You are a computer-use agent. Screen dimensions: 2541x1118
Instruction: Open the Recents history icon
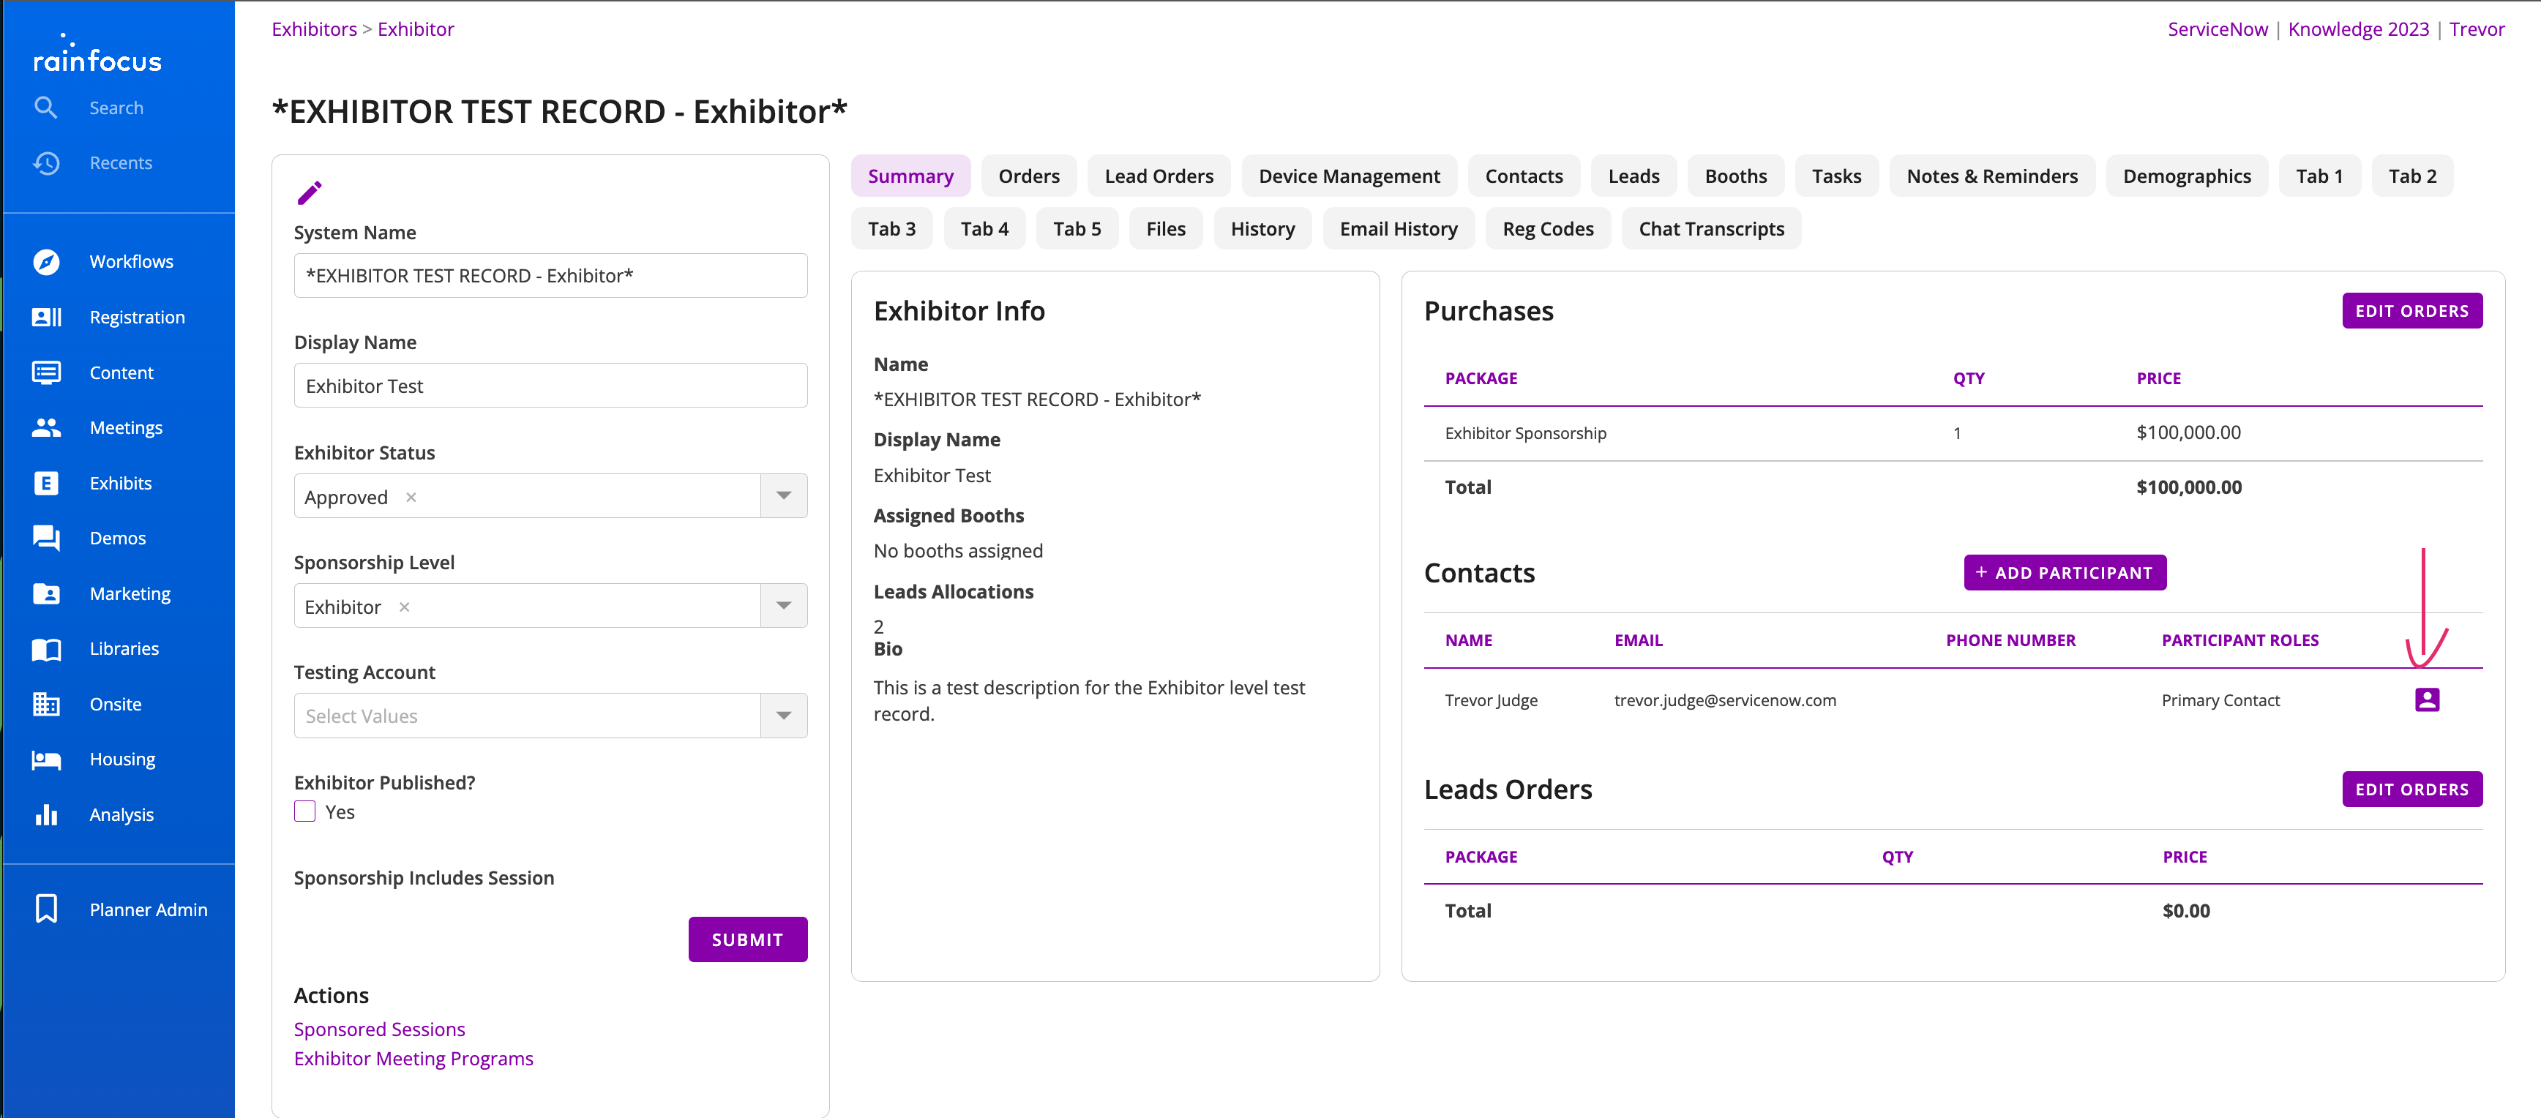46,162
